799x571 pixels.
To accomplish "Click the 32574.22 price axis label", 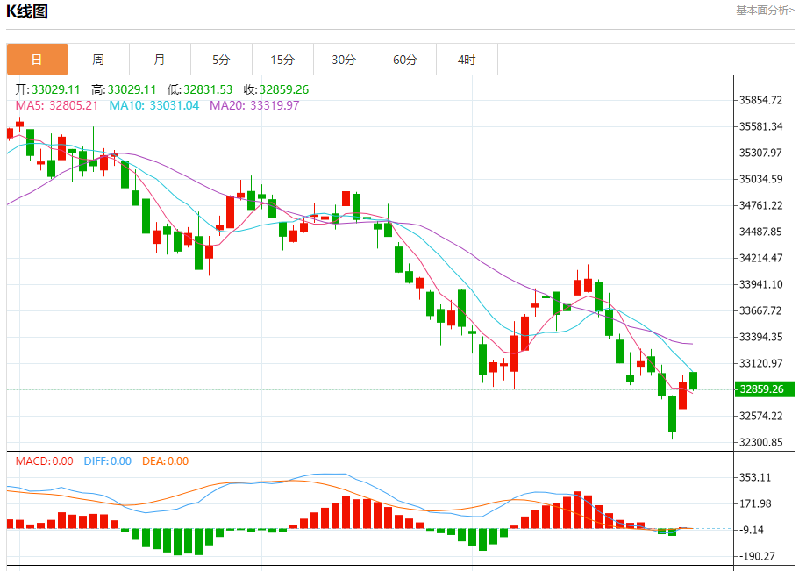I will (x=760, y=416).
